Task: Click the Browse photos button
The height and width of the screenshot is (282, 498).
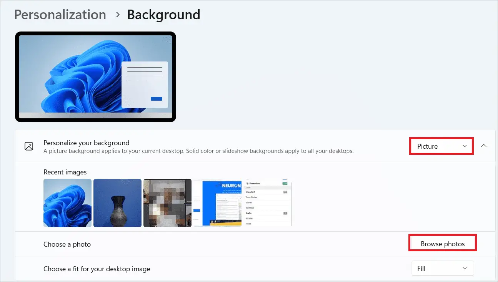Action: 443,244
